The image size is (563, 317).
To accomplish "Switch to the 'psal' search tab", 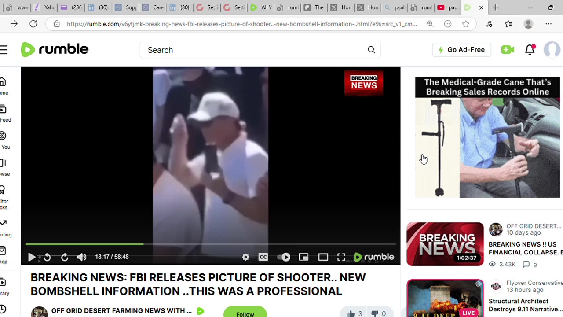I will click(393, 7).
